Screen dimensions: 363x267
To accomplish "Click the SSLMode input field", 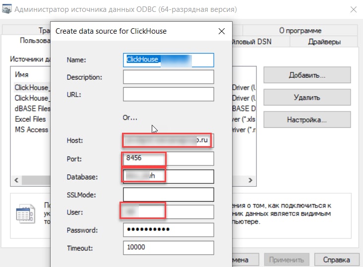I will click(168, 195).
